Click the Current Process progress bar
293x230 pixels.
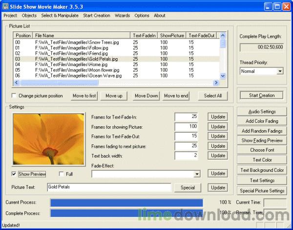click(x=126, y=203)
